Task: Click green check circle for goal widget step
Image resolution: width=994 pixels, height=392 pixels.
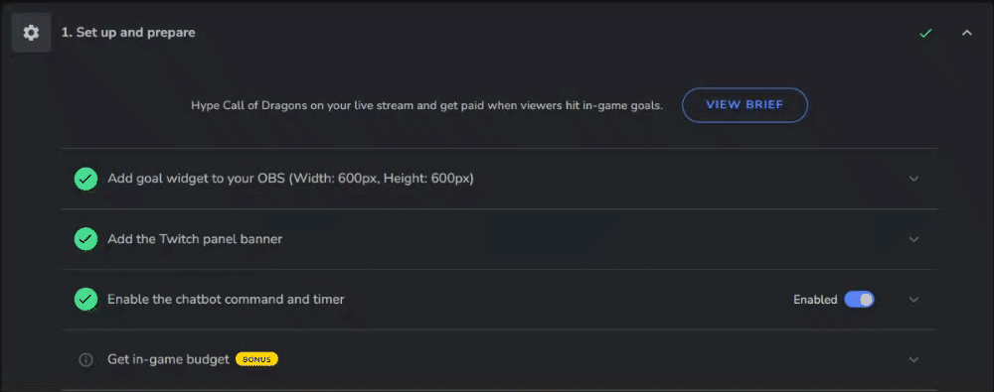Action: (85, 179)
